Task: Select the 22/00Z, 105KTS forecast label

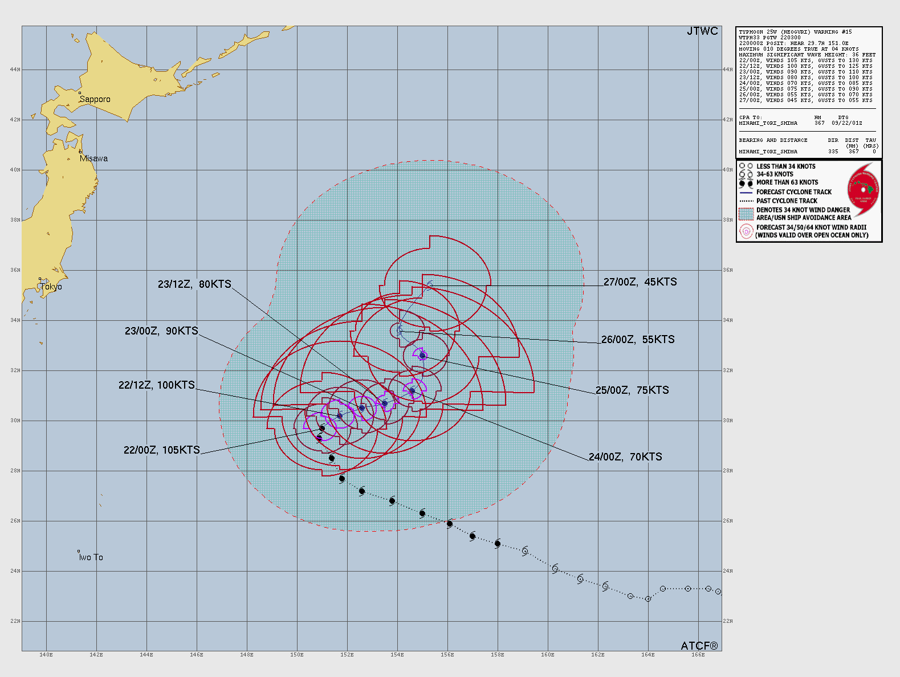Action: click(162, 450)
